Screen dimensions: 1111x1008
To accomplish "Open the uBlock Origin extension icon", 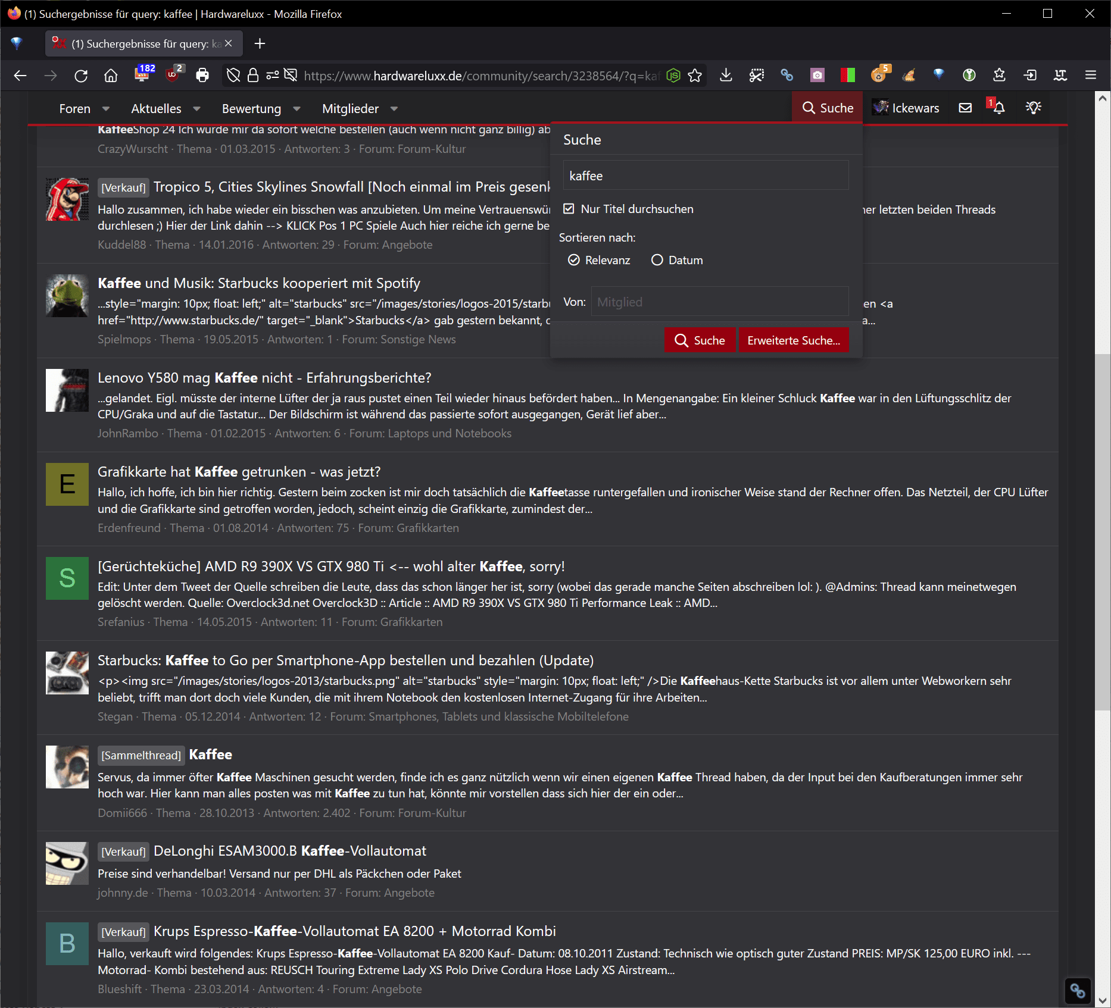I will 174,74.
